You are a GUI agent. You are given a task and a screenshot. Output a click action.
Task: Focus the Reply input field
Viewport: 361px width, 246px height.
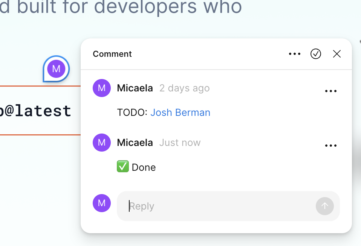(219, 206)
